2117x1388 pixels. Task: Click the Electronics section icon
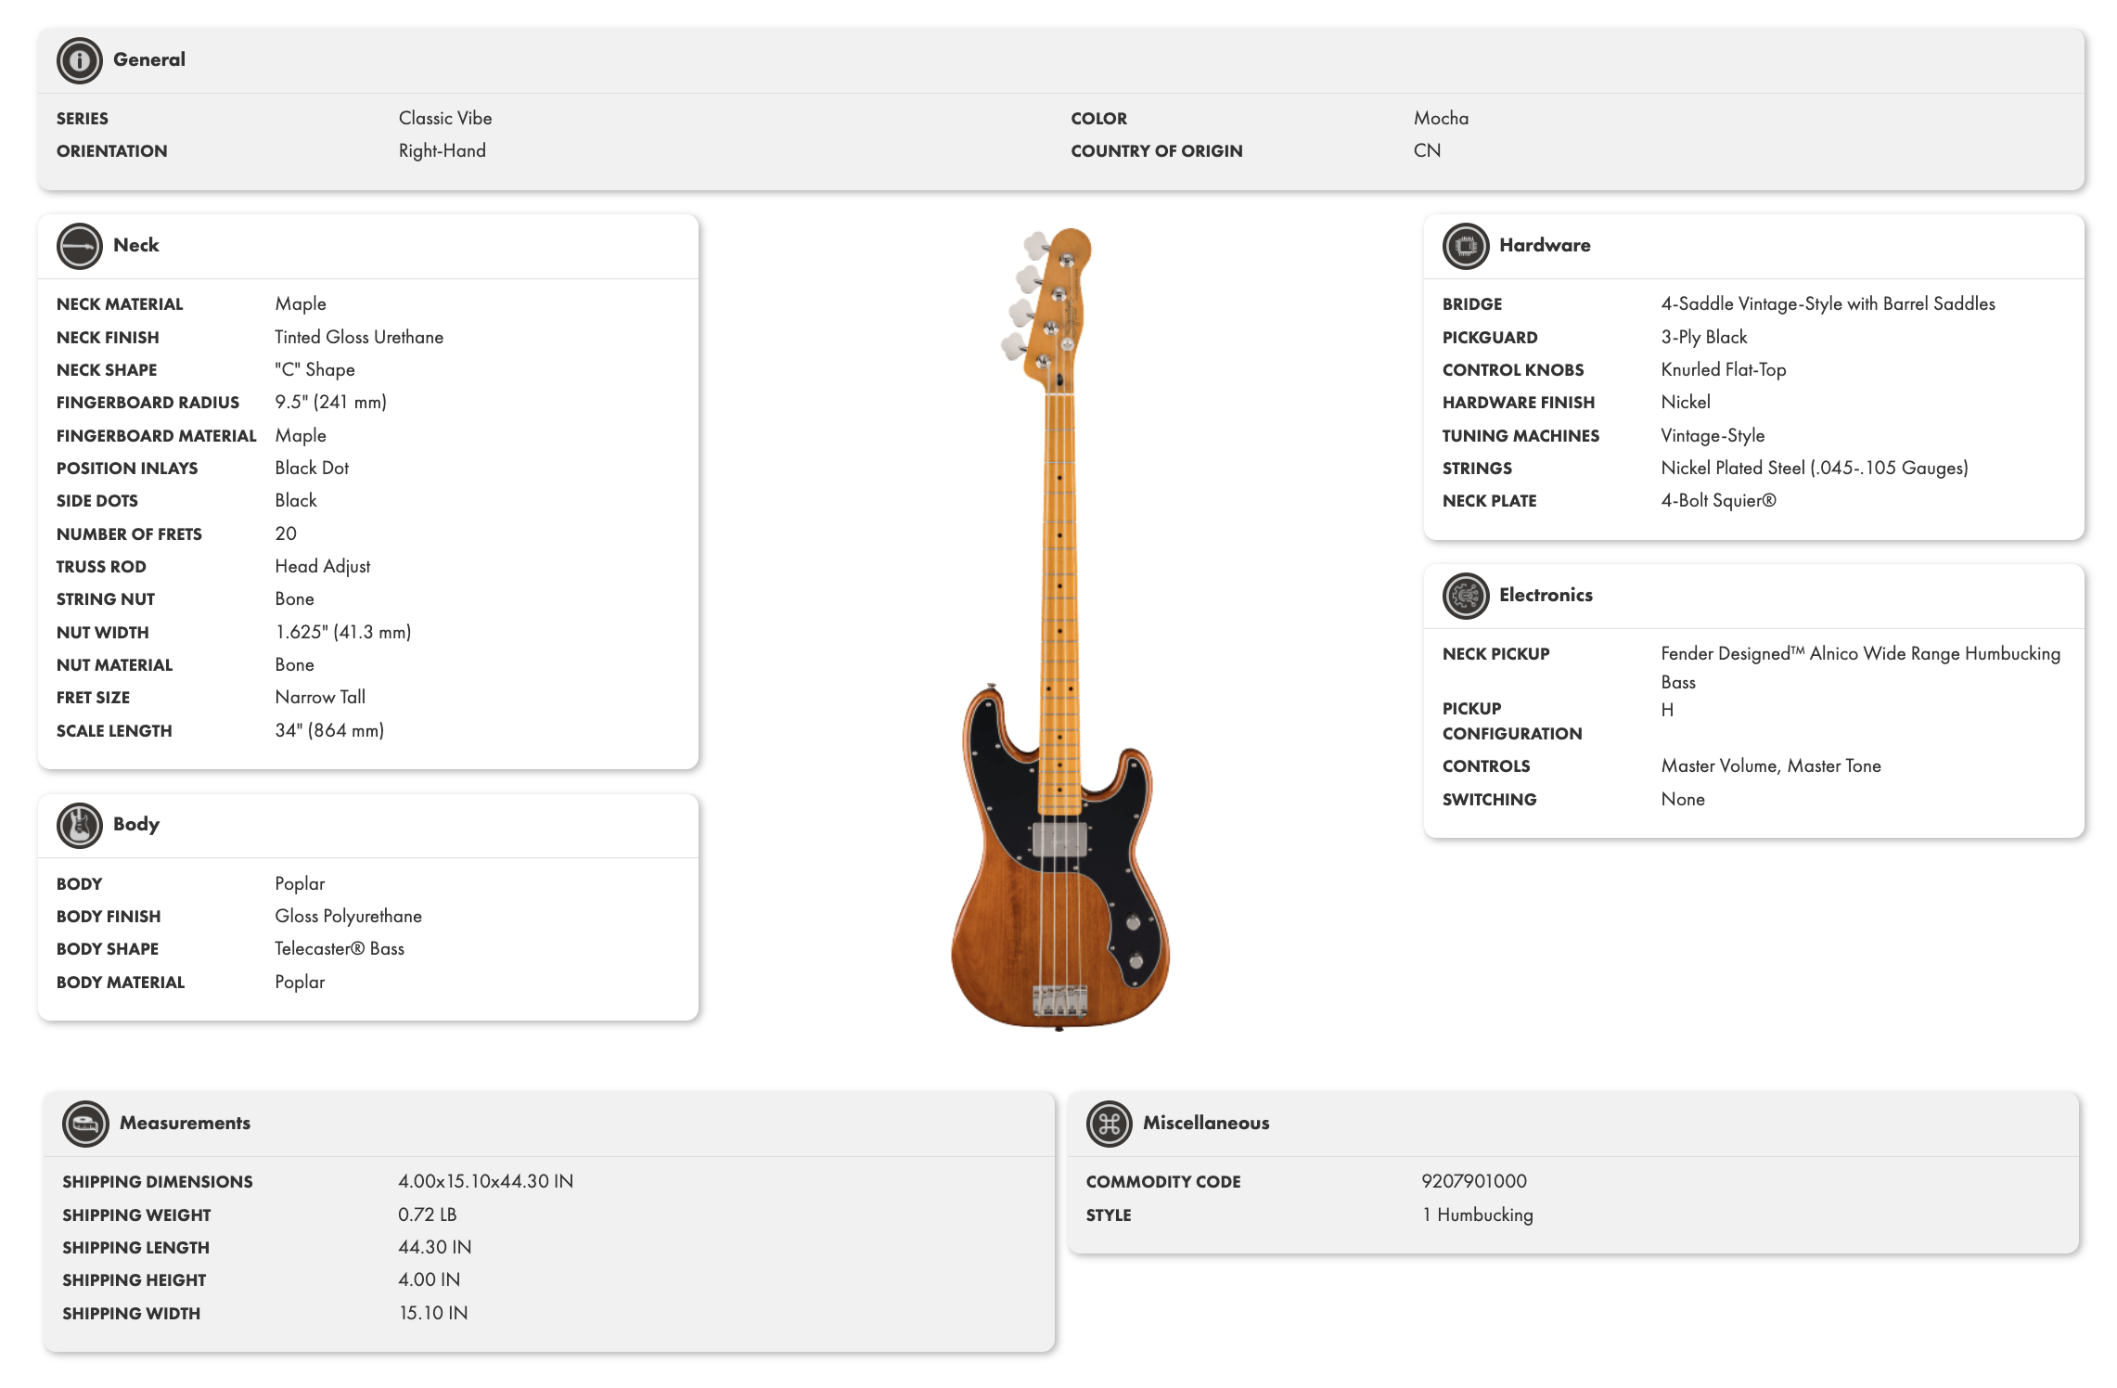click(x=1465, y=596)
